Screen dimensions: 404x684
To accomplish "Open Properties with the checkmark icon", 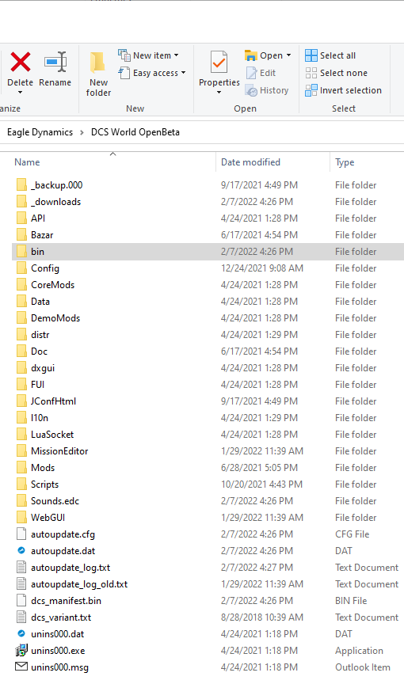I will (219, 62).
